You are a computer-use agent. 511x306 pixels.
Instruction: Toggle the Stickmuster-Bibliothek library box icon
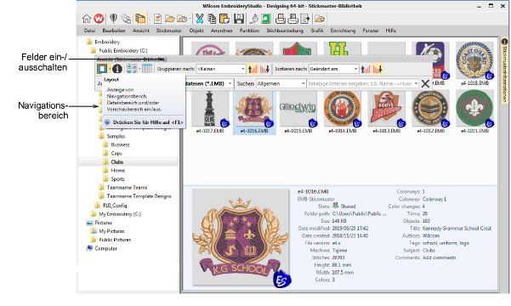coord(140,19)
